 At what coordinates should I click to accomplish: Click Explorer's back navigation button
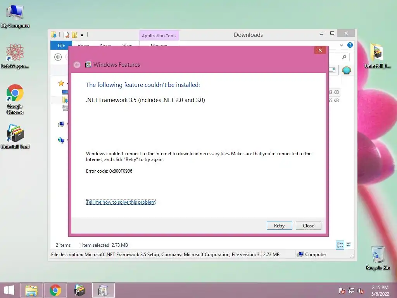[58, 57]
